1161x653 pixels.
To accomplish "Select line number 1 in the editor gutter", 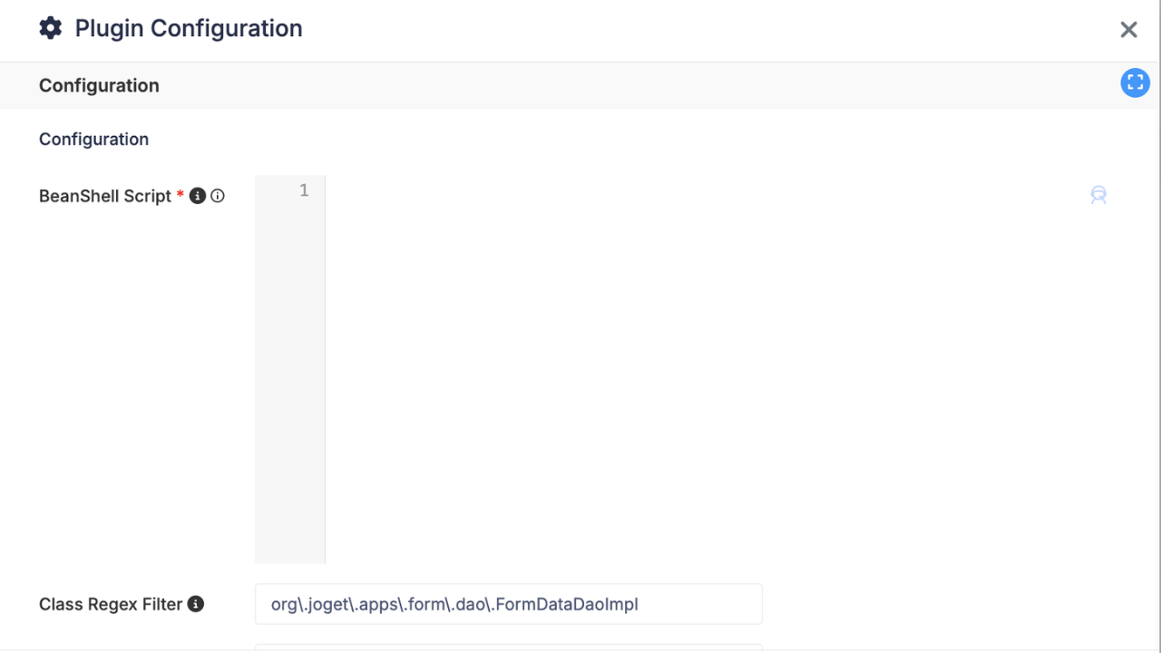I will [304, 190].
